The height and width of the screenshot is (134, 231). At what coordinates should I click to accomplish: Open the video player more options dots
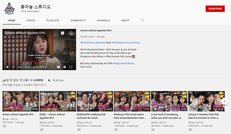click(x=70, y=33)
